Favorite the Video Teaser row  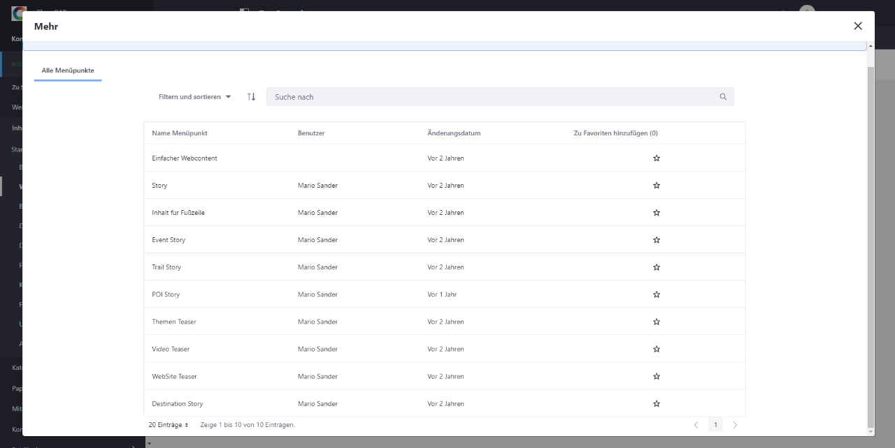(x=656, y=349)
